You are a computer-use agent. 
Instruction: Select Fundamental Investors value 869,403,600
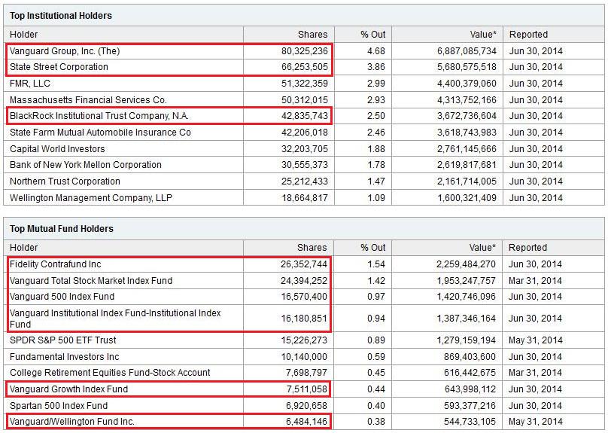[x=470, y=356]
